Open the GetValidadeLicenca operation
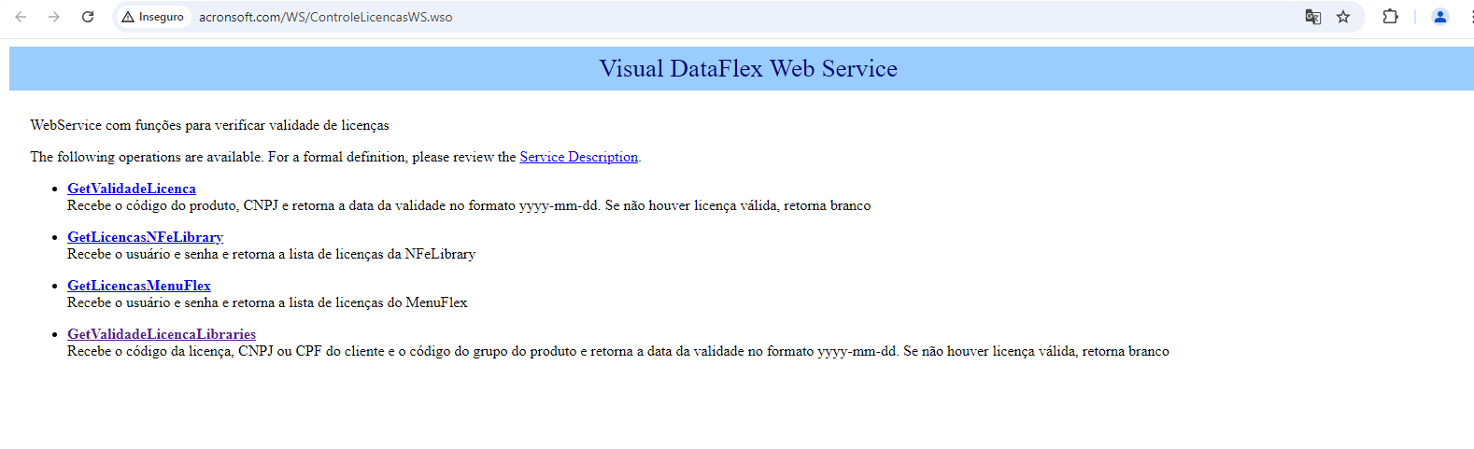The width and height of the screenshot is (1474, 449). coord(132,189)
